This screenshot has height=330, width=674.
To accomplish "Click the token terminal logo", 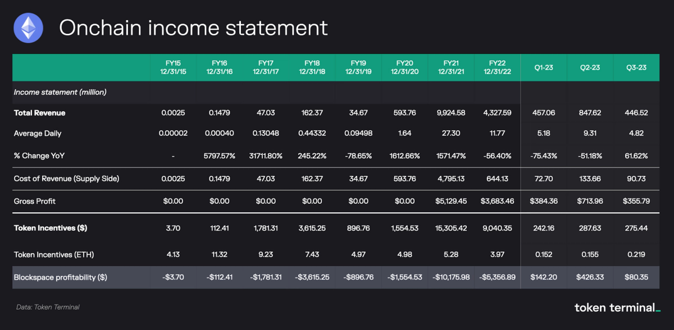I will 617,307.
